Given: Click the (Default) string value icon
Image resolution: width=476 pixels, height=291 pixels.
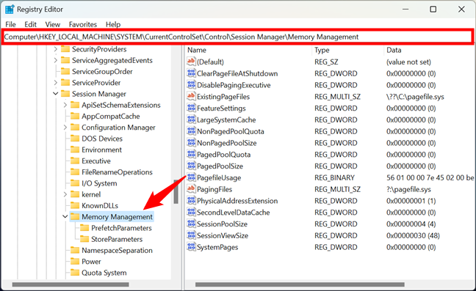Looking at the screenshot, I should (191, 62).
